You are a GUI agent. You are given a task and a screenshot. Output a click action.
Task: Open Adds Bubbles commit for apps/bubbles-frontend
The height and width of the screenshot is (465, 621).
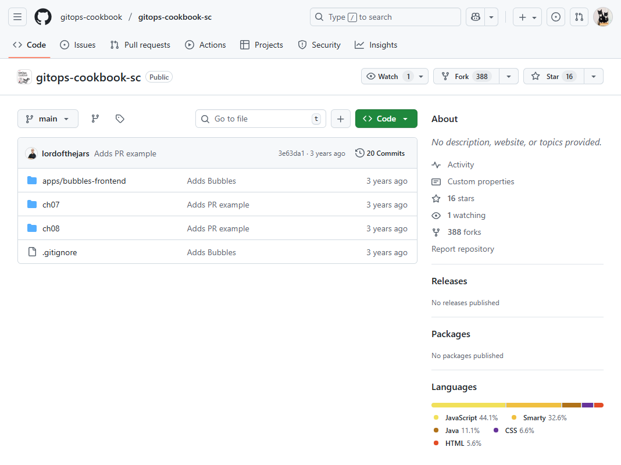[x=212, y=181]
